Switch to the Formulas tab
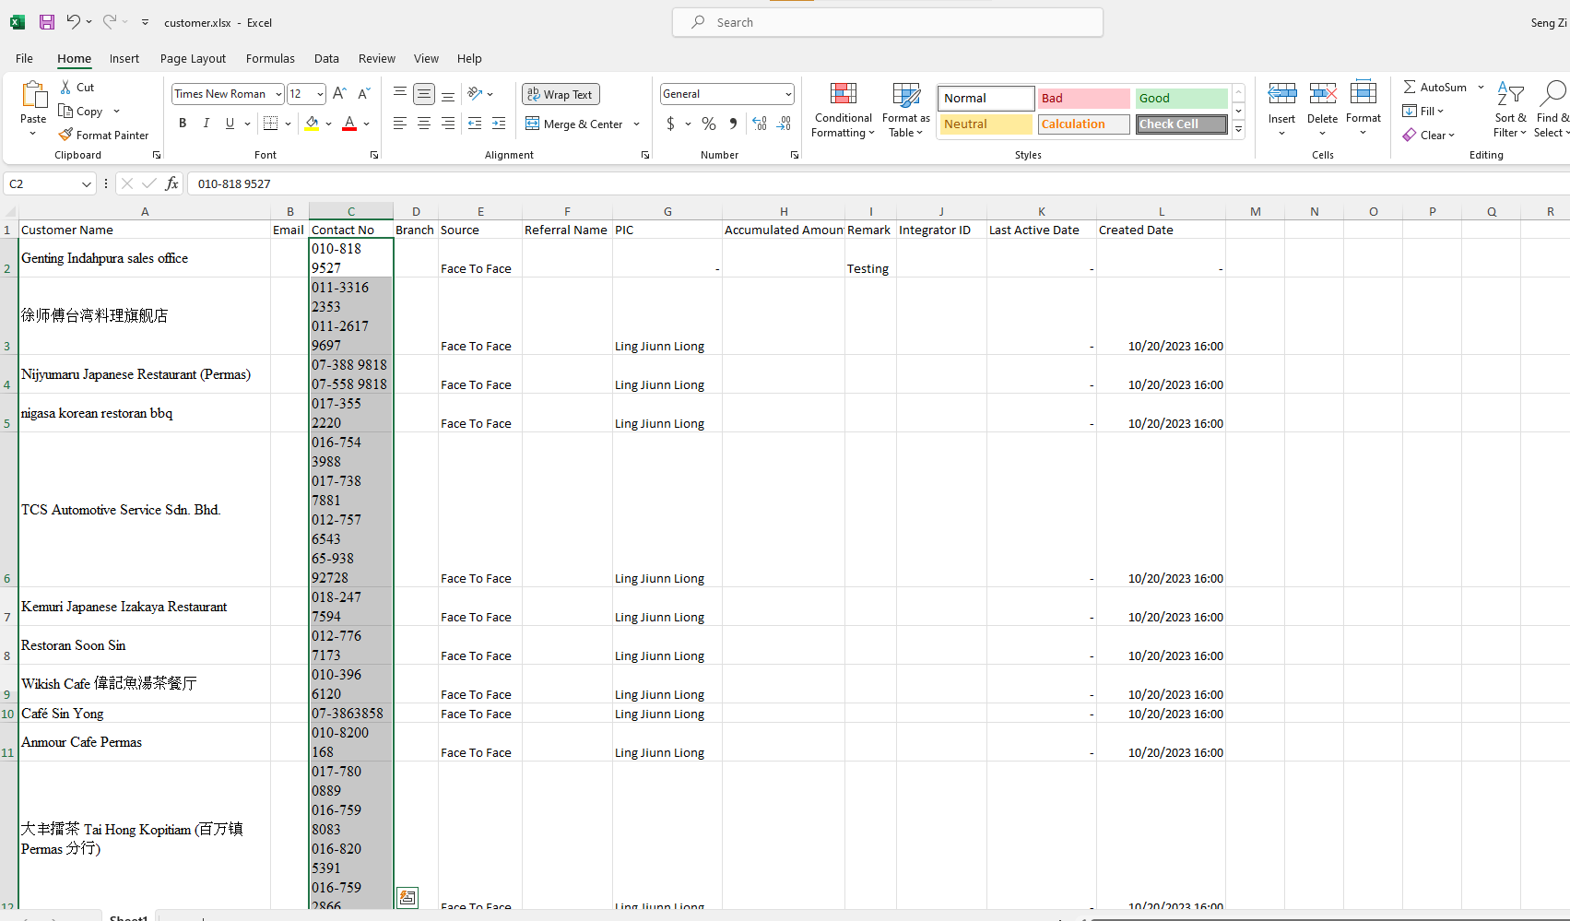1570x921 pixels. (x=270, y=58)
